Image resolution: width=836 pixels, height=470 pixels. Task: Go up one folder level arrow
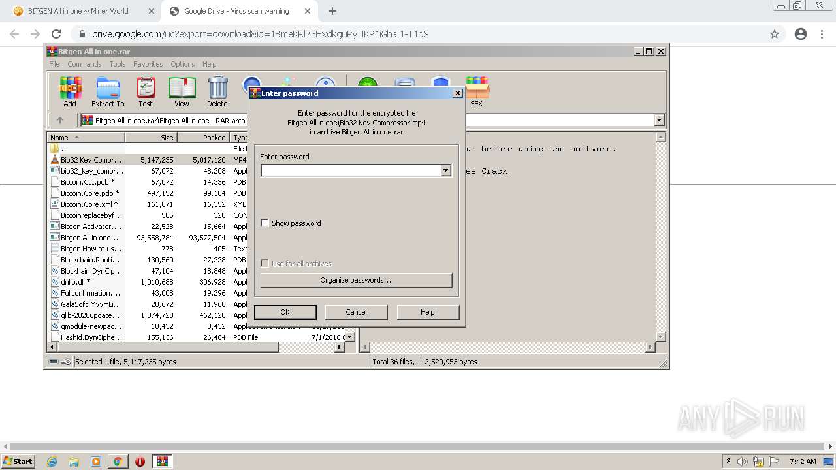[60, 120]
